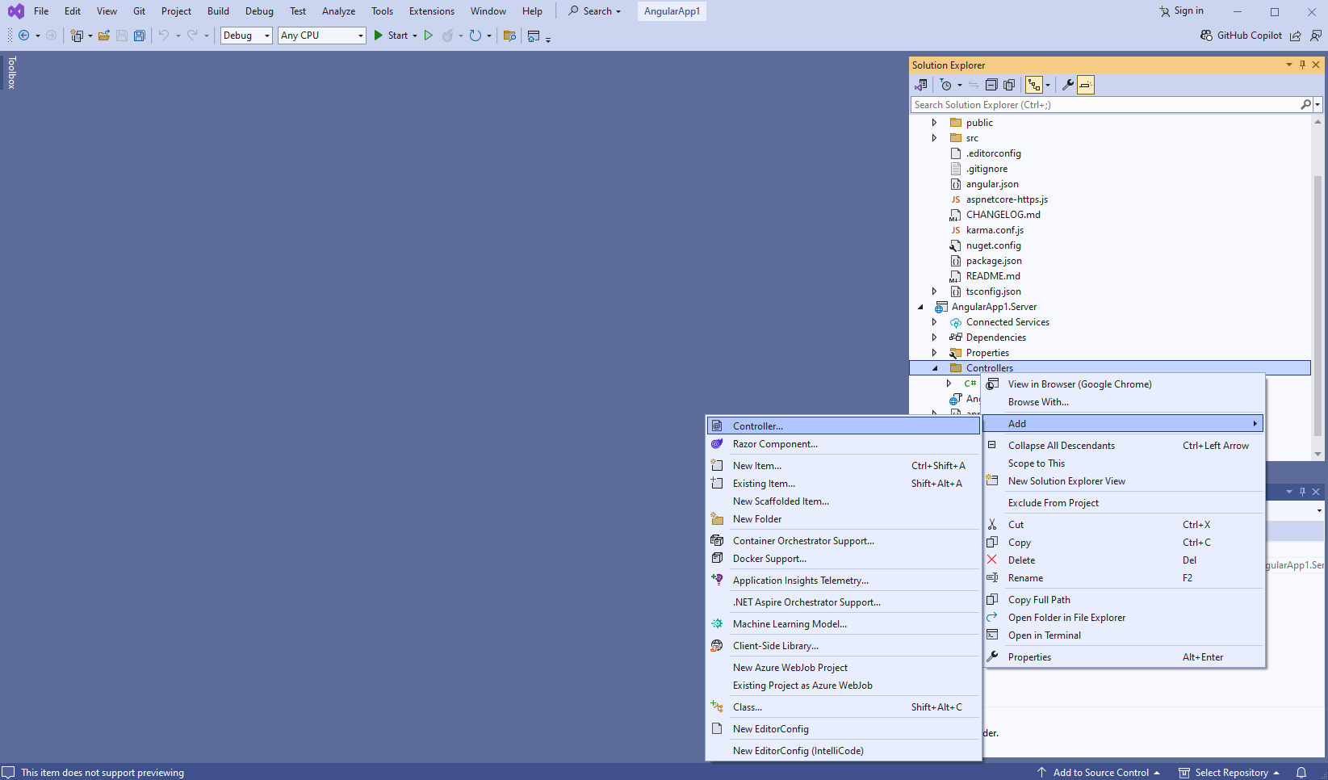Click Add to Source Control in status bar

pos(1099,773)
